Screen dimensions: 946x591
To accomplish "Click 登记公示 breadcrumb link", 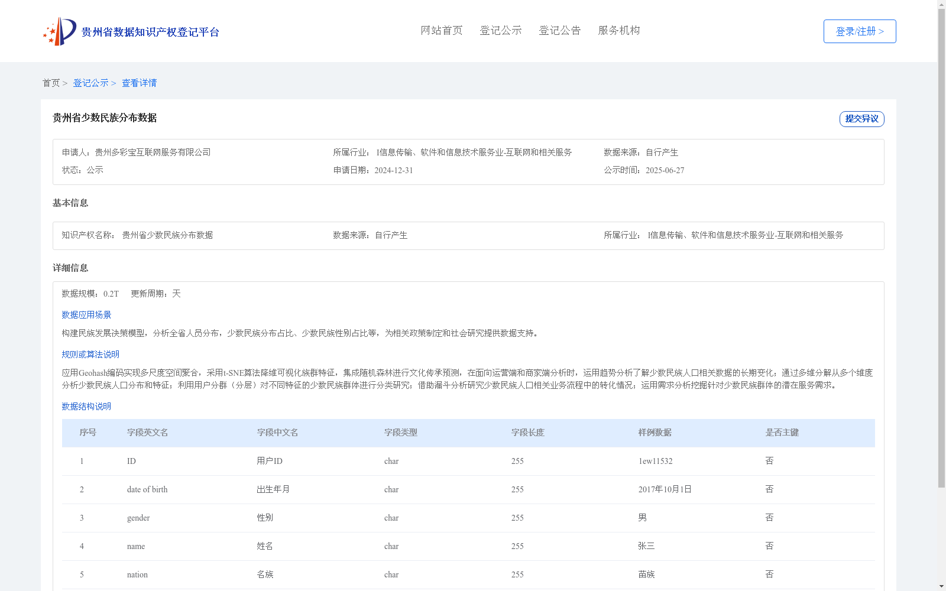I will [90, 83].
